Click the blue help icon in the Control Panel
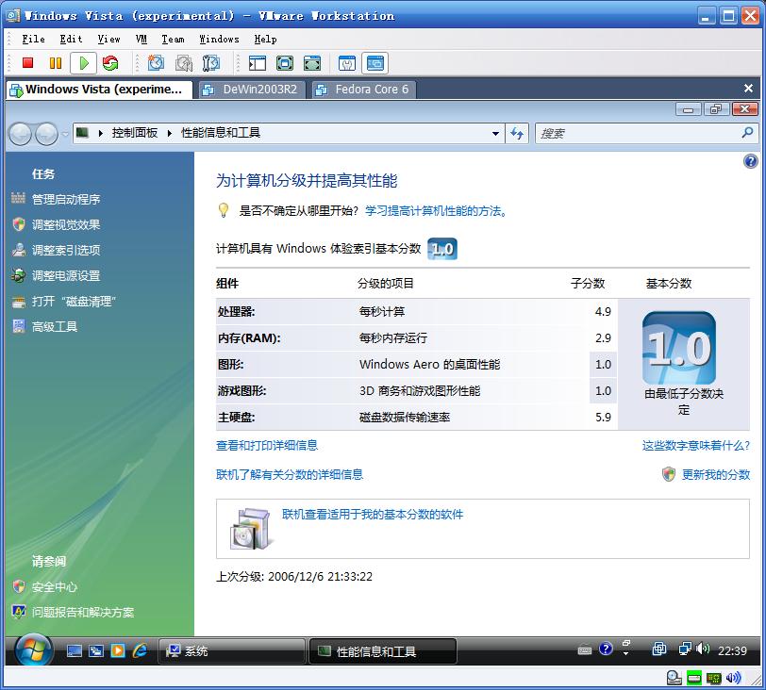Image resolution: width=766 pixels, height=690 pixels. pyautogui.click(x=750, y=161)
